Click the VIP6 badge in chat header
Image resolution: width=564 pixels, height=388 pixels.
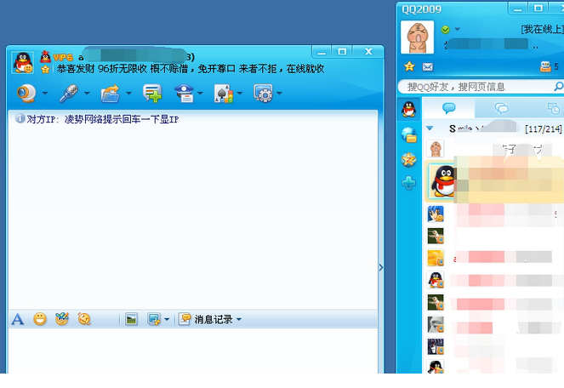pyautogui.click(x=63, y=57)
